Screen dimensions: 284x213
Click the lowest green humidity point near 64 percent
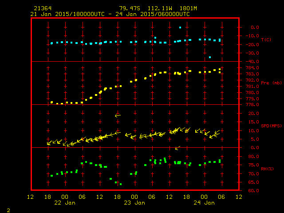click(x=121, y=184)
